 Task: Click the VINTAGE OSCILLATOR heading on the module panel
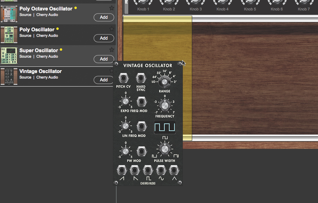click(x=148, y=65)
